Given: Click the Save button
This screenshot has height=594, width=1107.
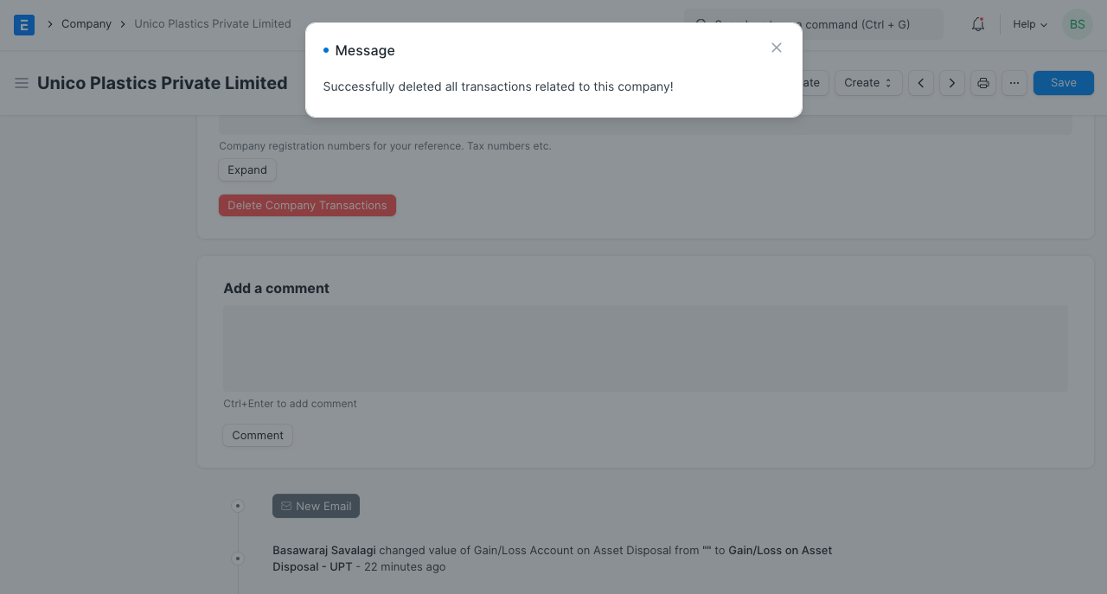Looking at the screenshot, I should coord(1063,83).
